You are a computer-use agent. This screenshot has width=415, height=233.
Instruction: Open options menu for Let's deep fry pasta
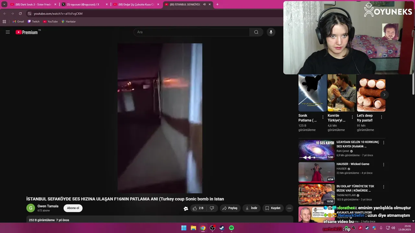pos(382,117)
